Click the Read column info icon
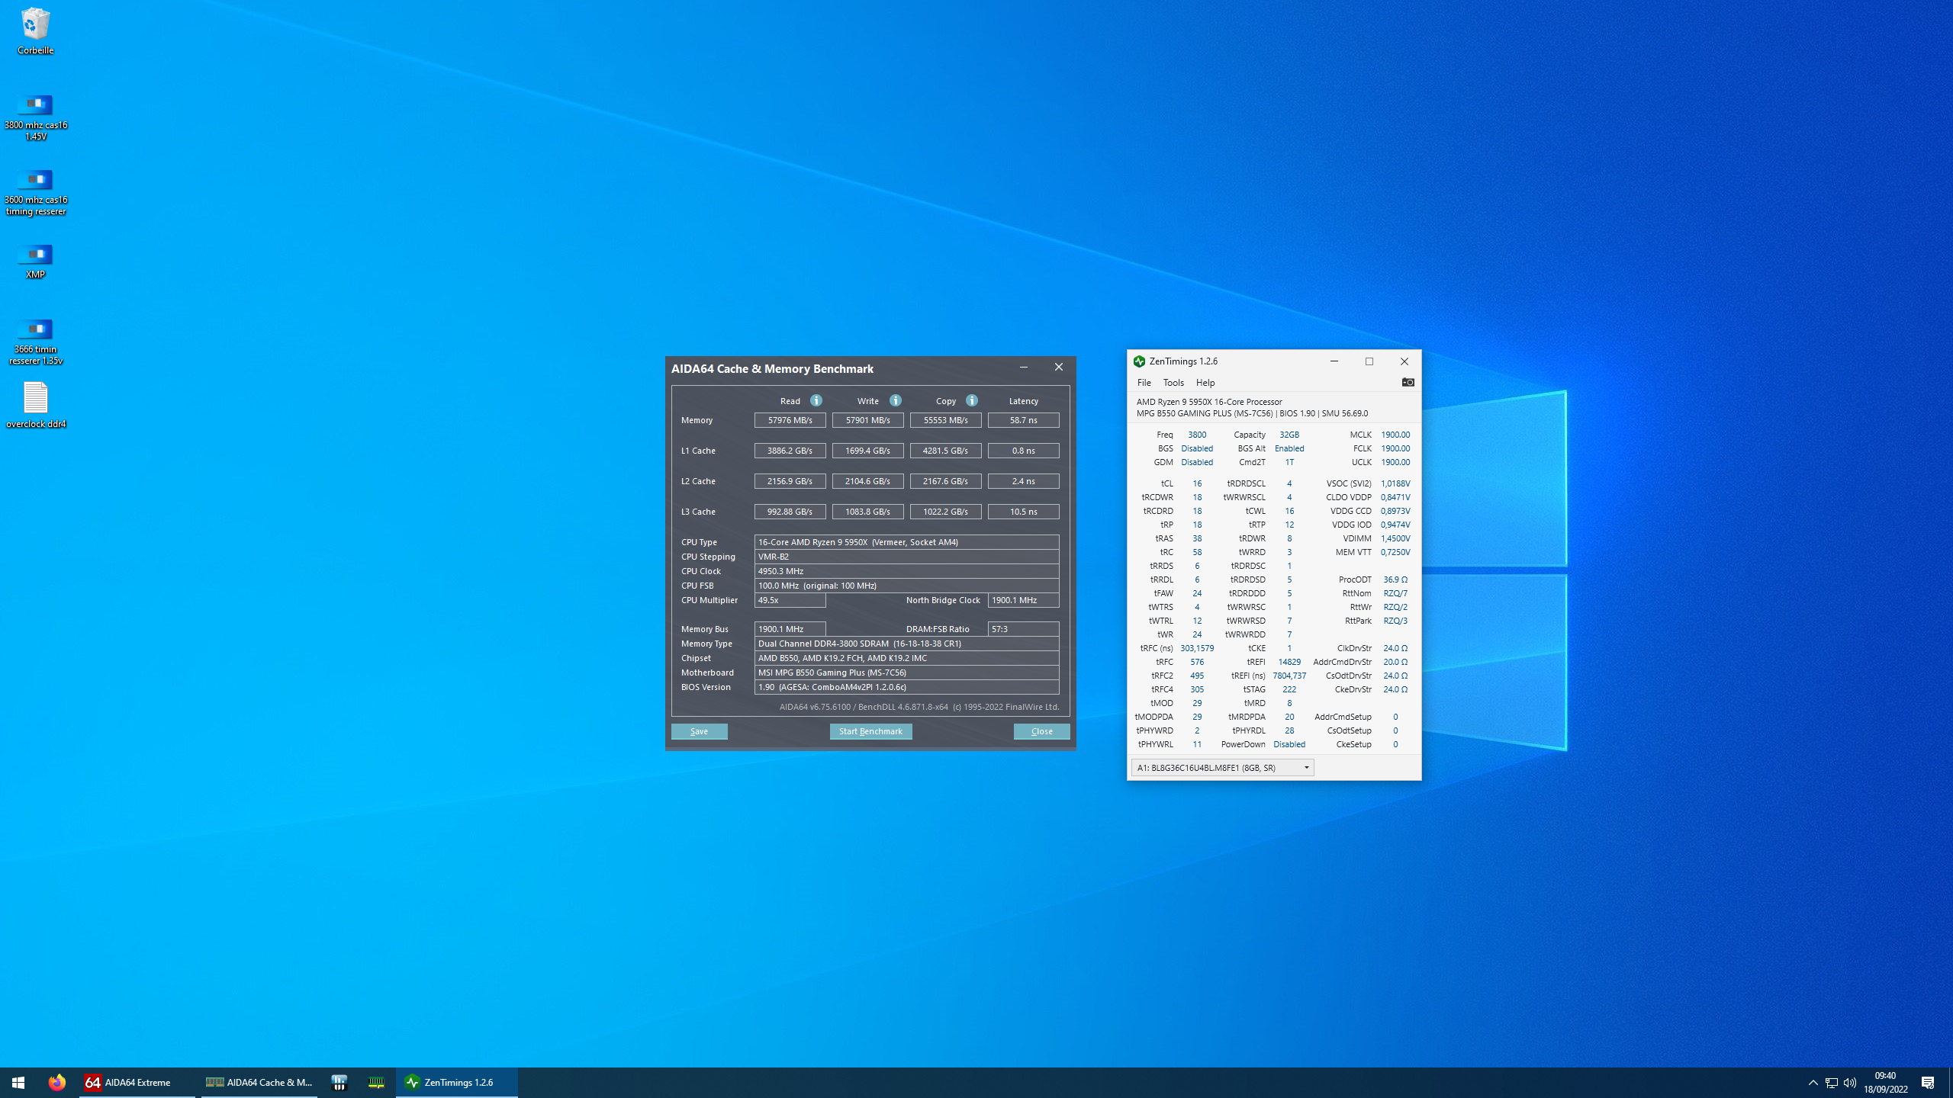 pos(816,400)
